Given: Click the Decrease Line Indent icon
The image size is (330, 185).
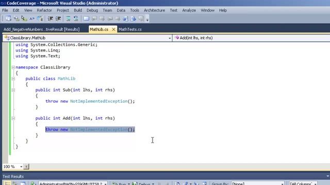Looking at the screenshot, I should (51, 18).
